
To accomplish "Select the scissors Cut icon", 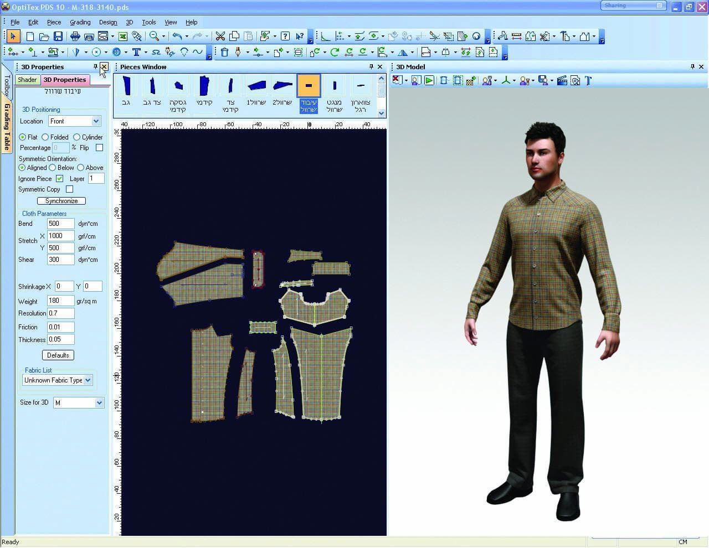I will tap(220, 37).
